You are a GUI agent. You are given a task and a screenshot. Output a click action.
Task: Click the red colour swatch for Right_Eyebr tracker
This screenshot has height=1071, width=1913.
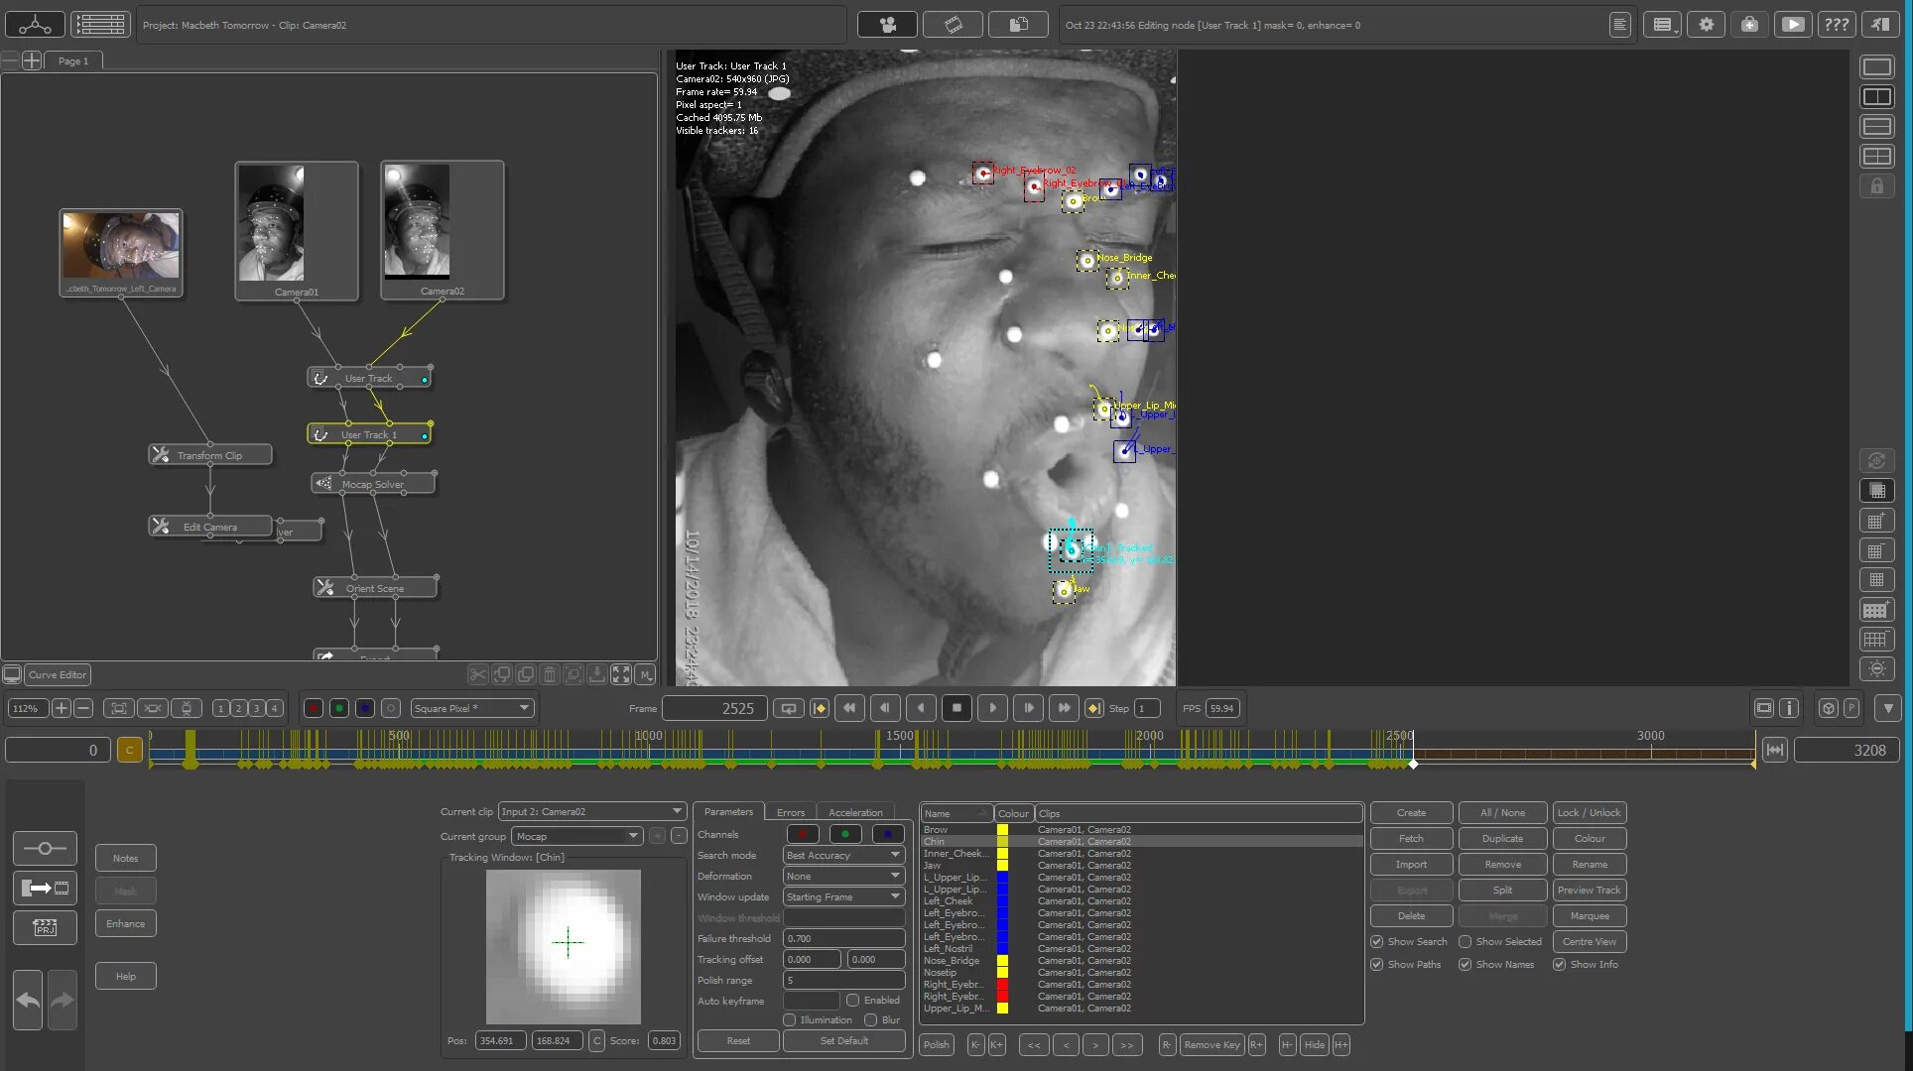[x=1002, y=985]
